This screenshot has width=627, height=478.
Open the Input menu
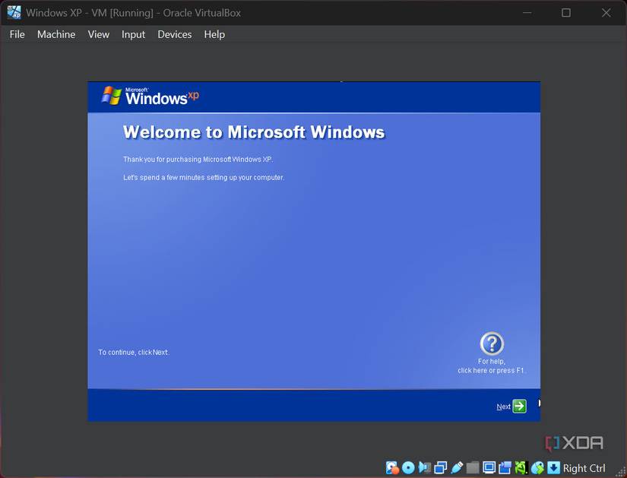133,34
